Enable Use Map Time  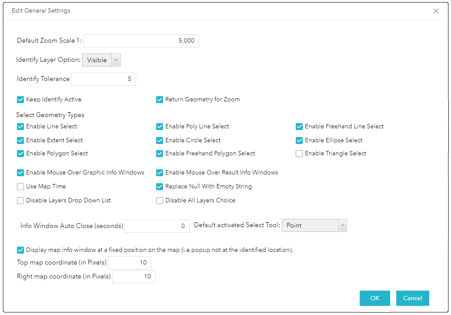[x=20, y=186]
